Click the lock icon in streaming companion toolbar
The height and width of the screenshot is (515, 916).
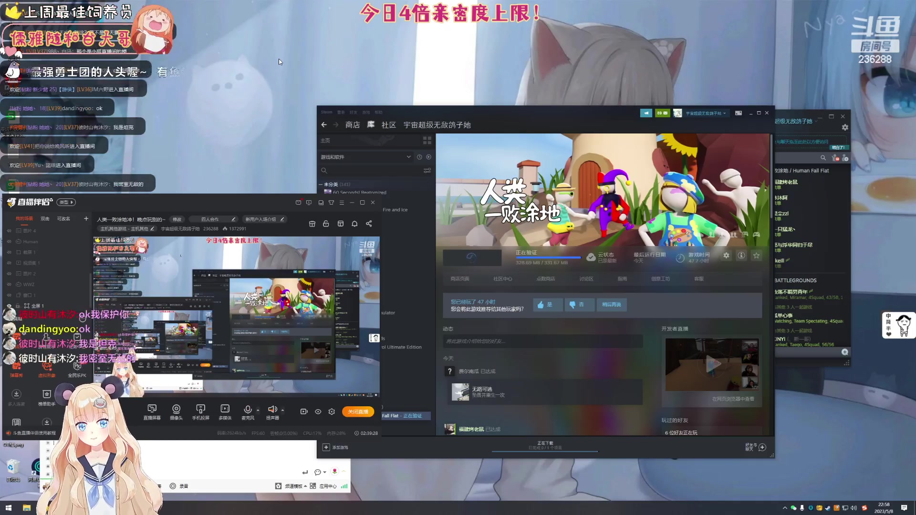pyautogui.click(x=326, y=224)
